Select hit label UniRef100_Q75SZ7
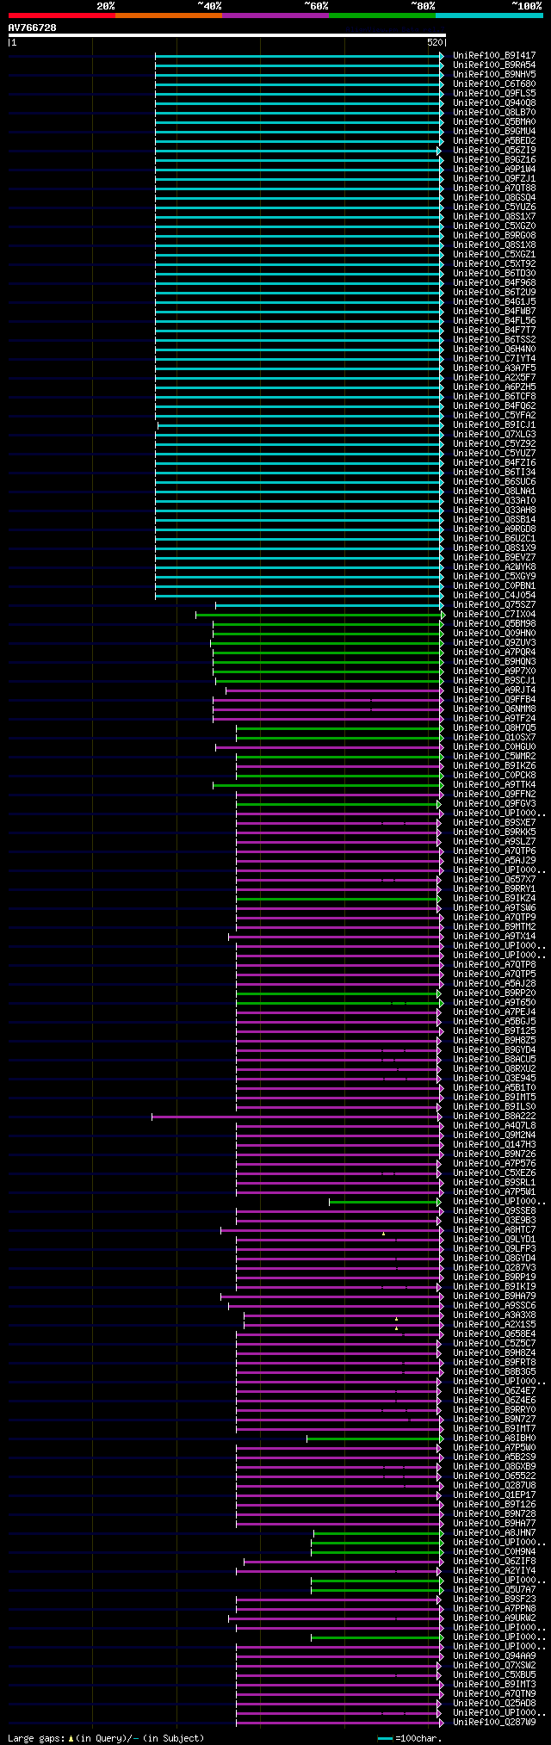 [x=494, y=604]
